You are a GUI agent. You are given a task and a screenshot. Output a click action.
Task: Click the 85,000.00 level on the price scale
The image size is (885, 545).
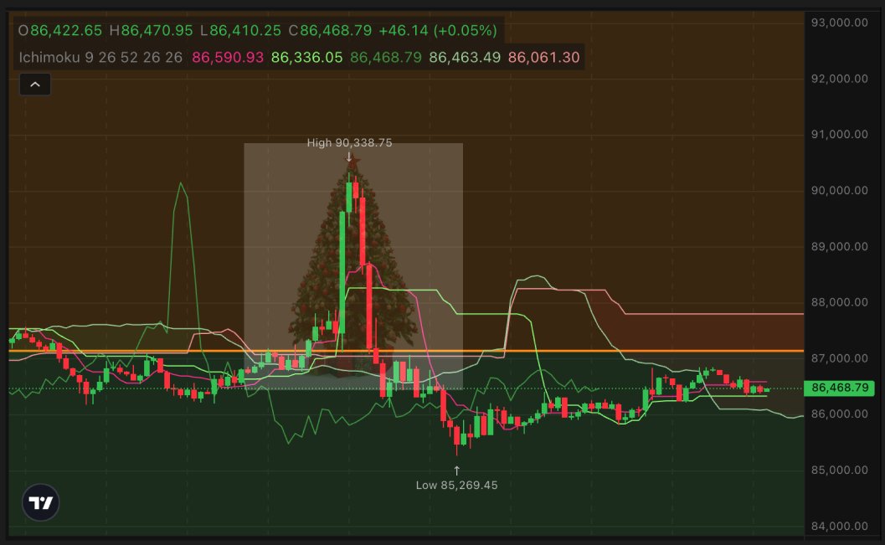(840, 470)
